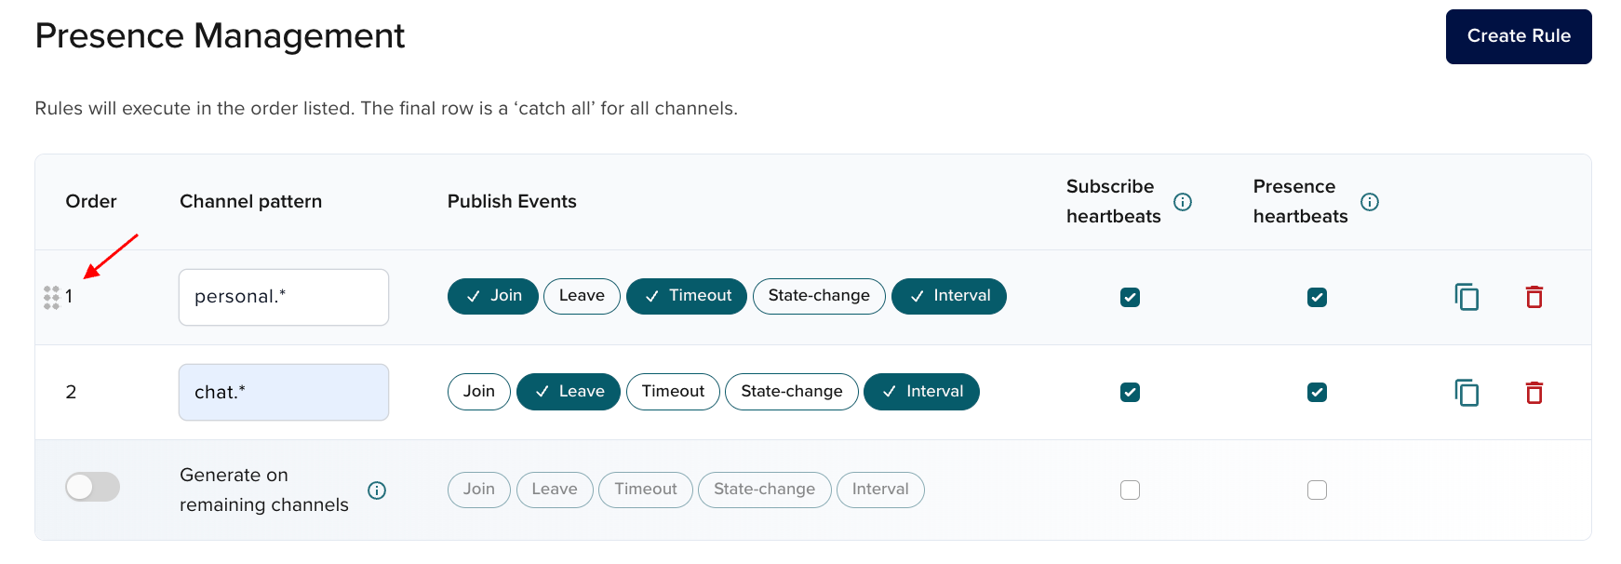Duplicate the personal.* rule
Image resolution: width=1621 pixels, height=564 pixels.
pyautogui.click(x=1467, y=297)
